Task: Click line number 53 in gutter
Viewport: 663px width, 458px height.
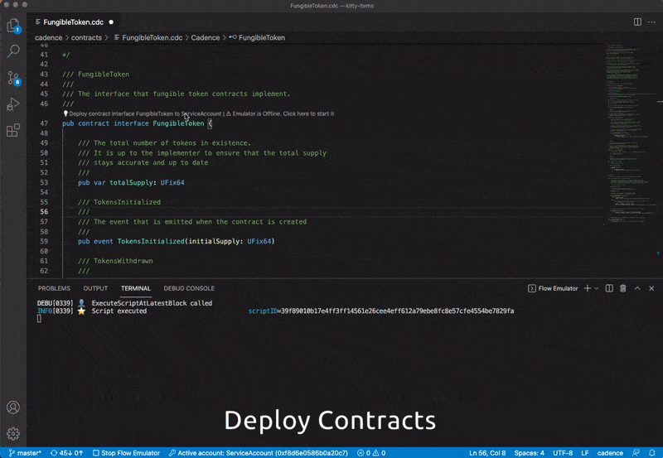Action: (x=44, y=182)
